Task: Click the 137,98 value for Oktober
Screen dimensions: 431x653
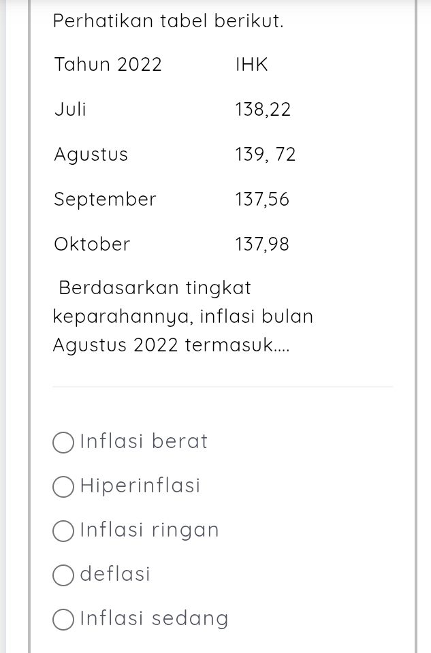Action: 262,244
